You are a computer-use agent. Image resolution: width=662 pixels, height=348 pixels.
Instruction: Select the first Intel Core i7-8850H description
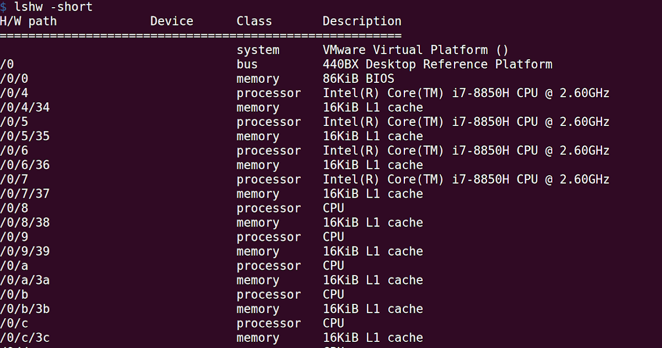(x=465, y=93)
